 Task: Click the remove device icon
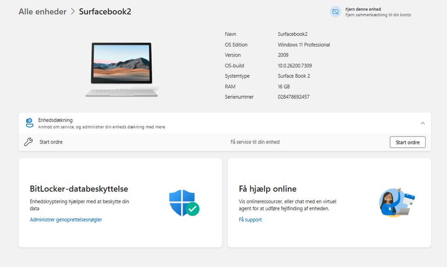335,12
